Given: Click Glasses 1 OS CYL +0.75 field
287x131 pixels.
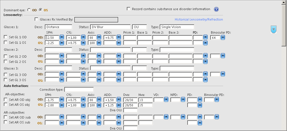Looking at the screenshot, I should point(74,43).
